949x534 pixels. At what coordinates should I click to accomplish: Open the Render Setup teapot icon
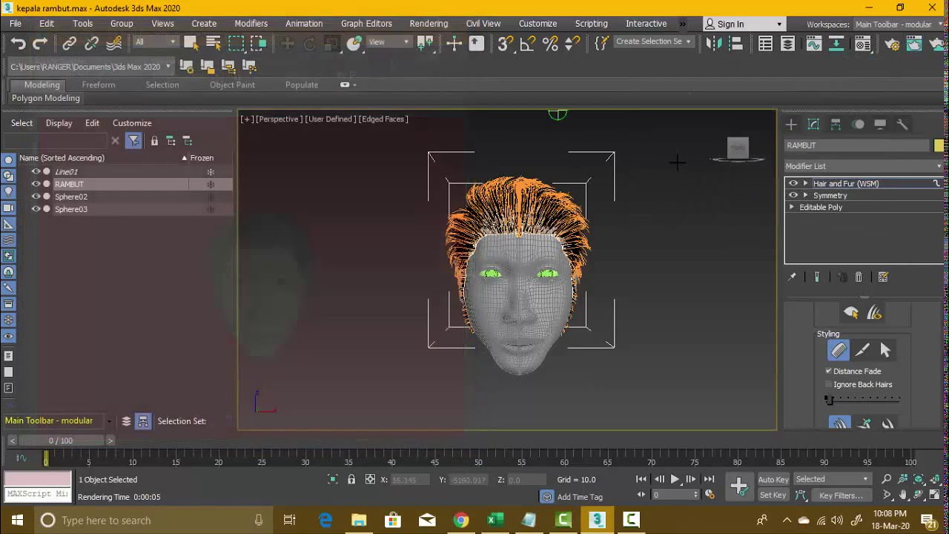(892, 44)
